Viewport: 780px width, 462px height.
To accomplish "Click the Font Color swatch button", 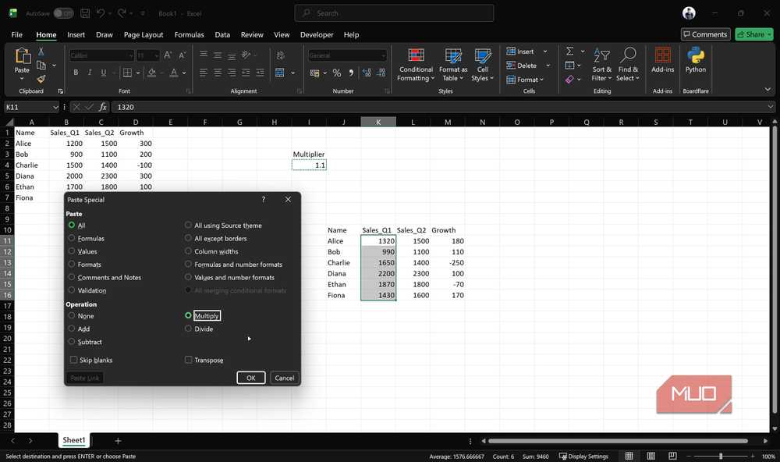I will [x=174, y=73].
